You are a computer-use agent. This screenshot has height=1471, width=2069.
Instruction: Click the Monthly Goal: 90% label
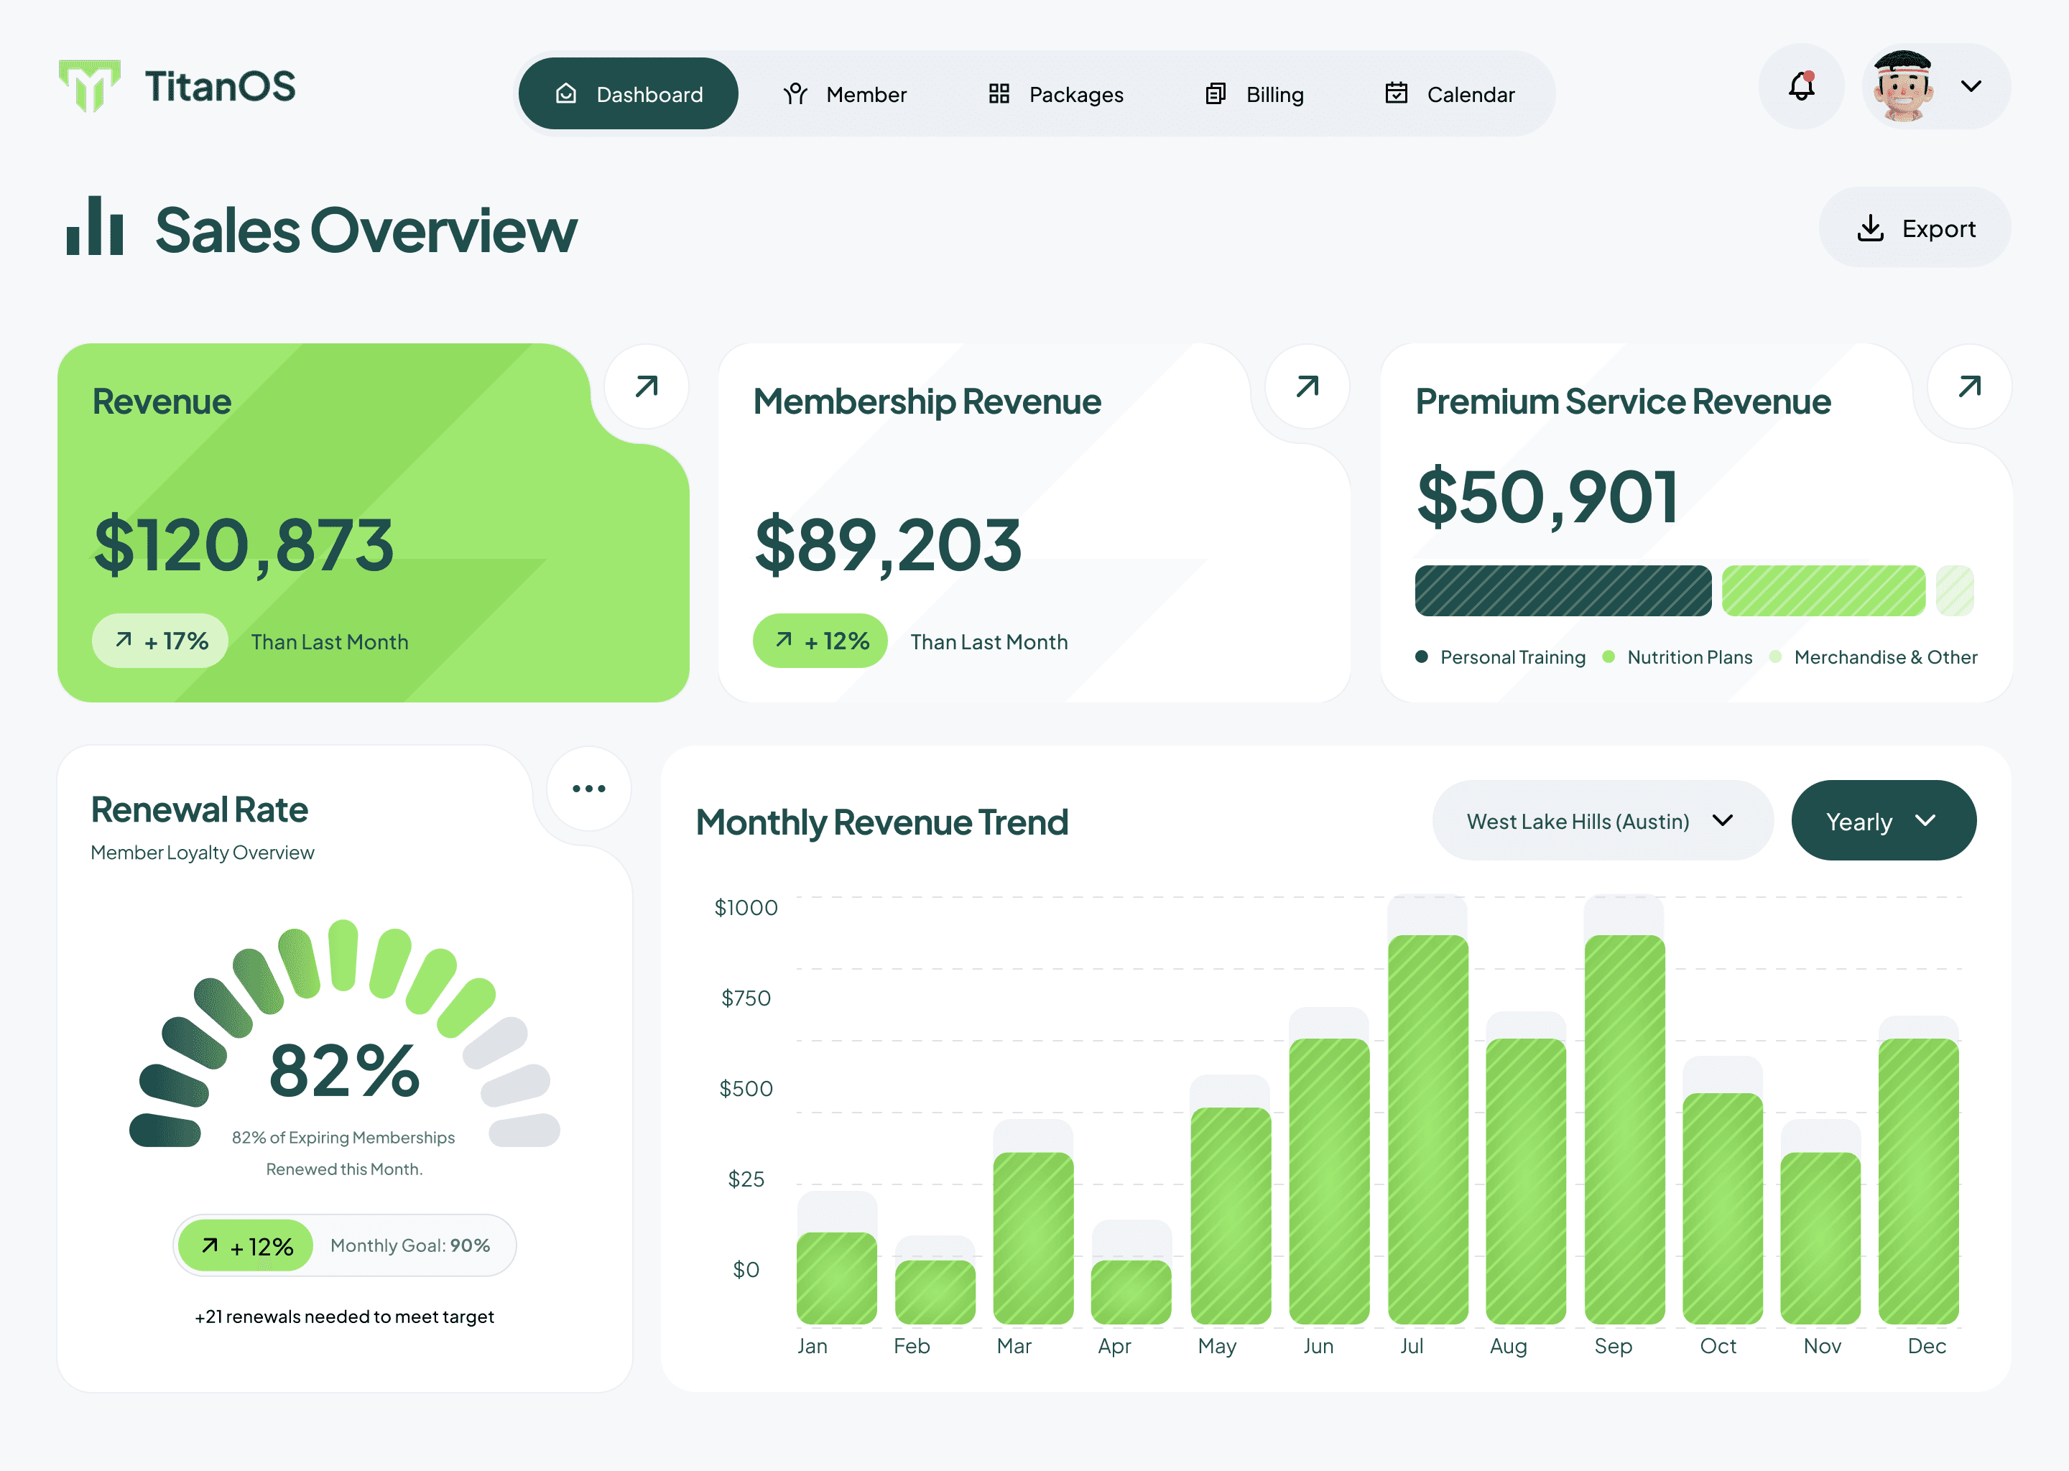pos(410,1245)
